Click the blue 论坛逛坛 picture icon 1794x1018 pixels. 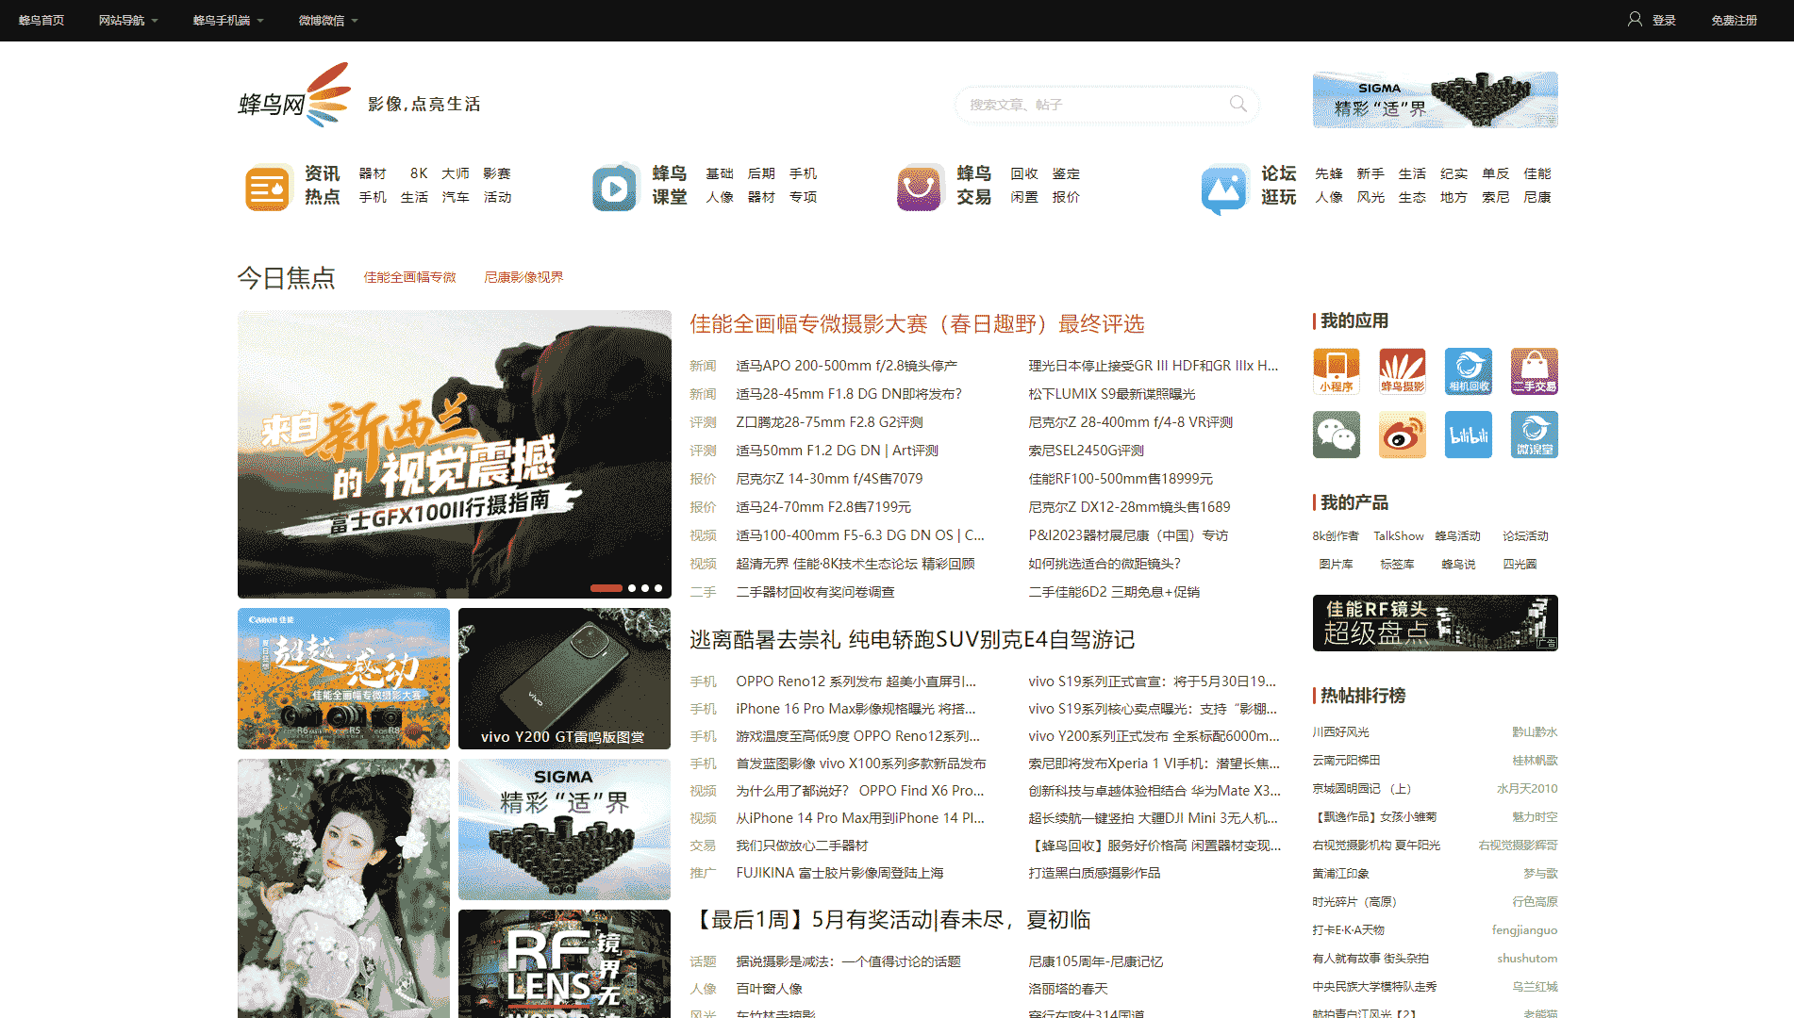pyautogui.click(x=1224, y=189)
